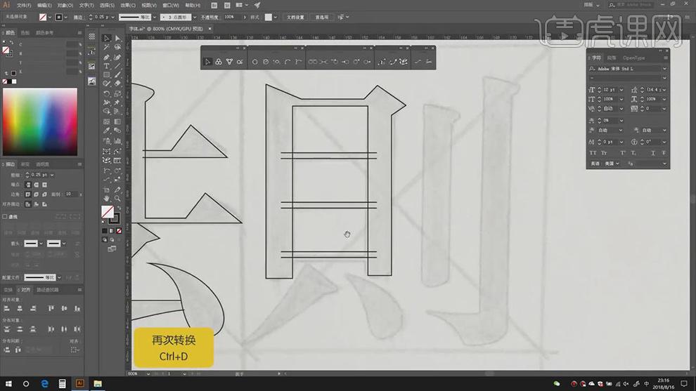
Task: Open the fill color dropdown in control bar
Action: 49,18
